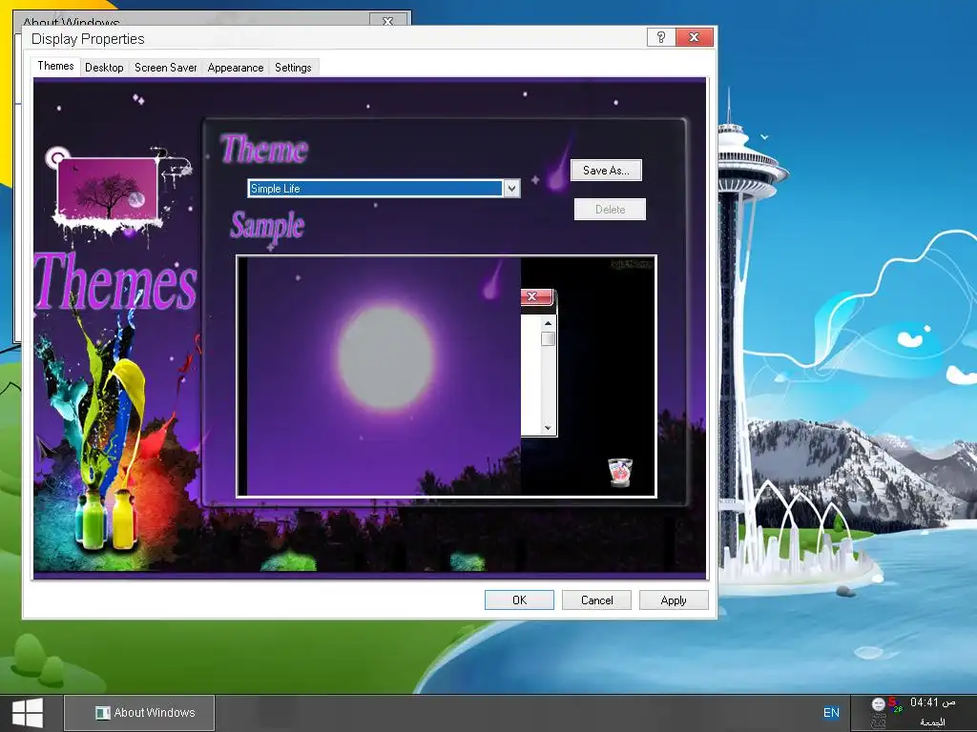
Task: Open the Settings tab
Action: point(293,68)
